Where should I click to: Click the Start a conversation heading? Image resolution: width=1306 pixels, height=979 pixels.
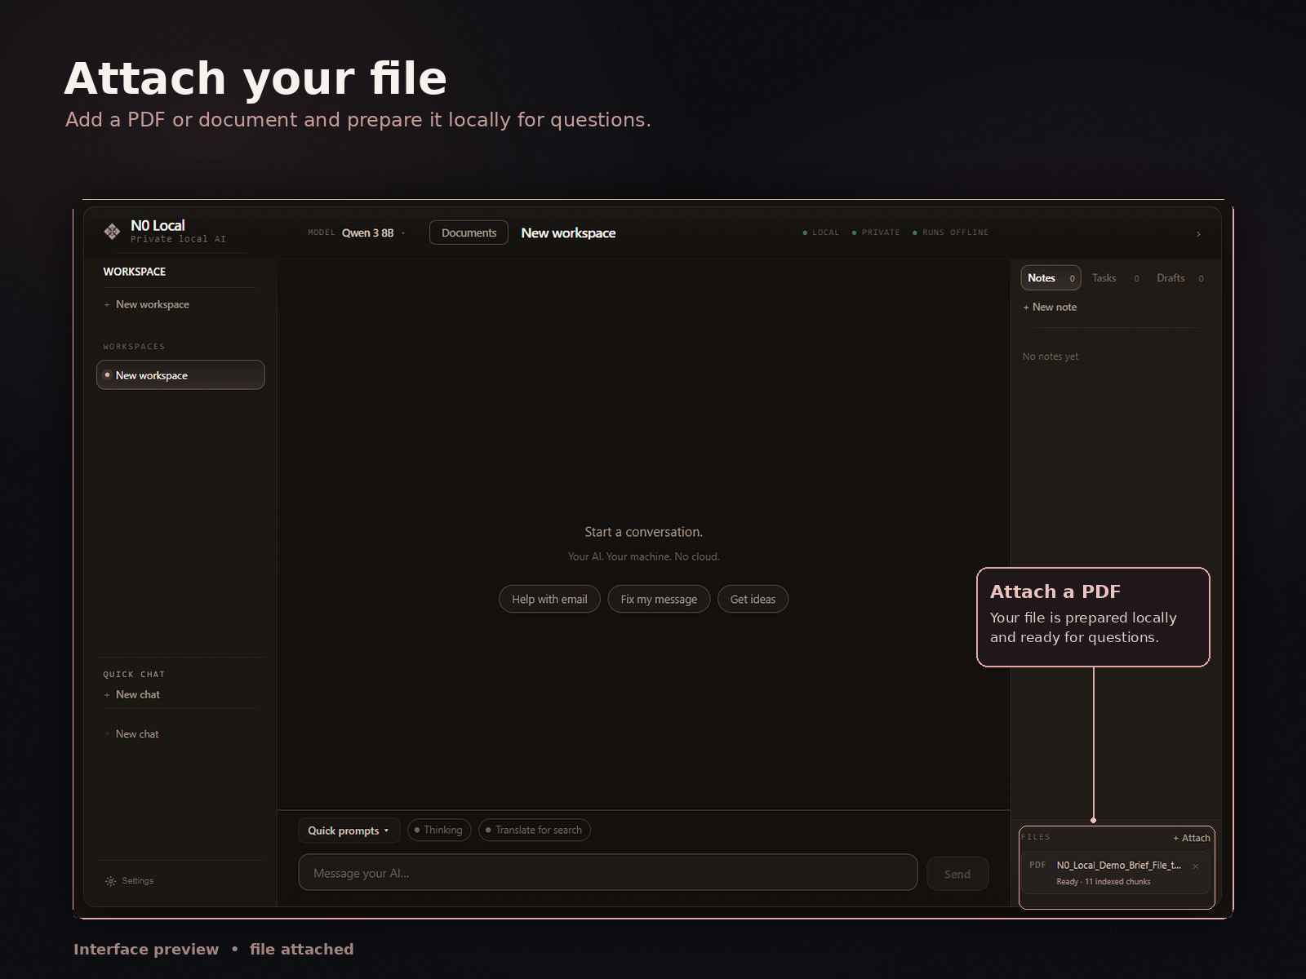pyautogui.click(x=643, y=532)
